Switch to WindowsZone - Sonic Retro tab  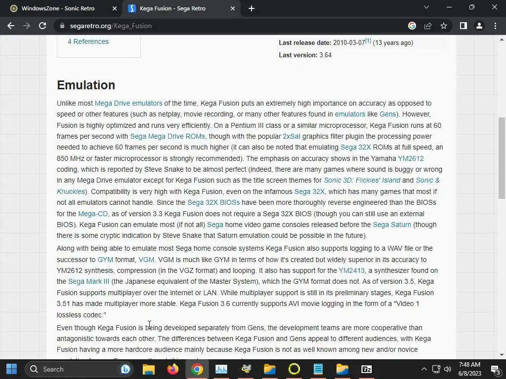coord(58,8)
